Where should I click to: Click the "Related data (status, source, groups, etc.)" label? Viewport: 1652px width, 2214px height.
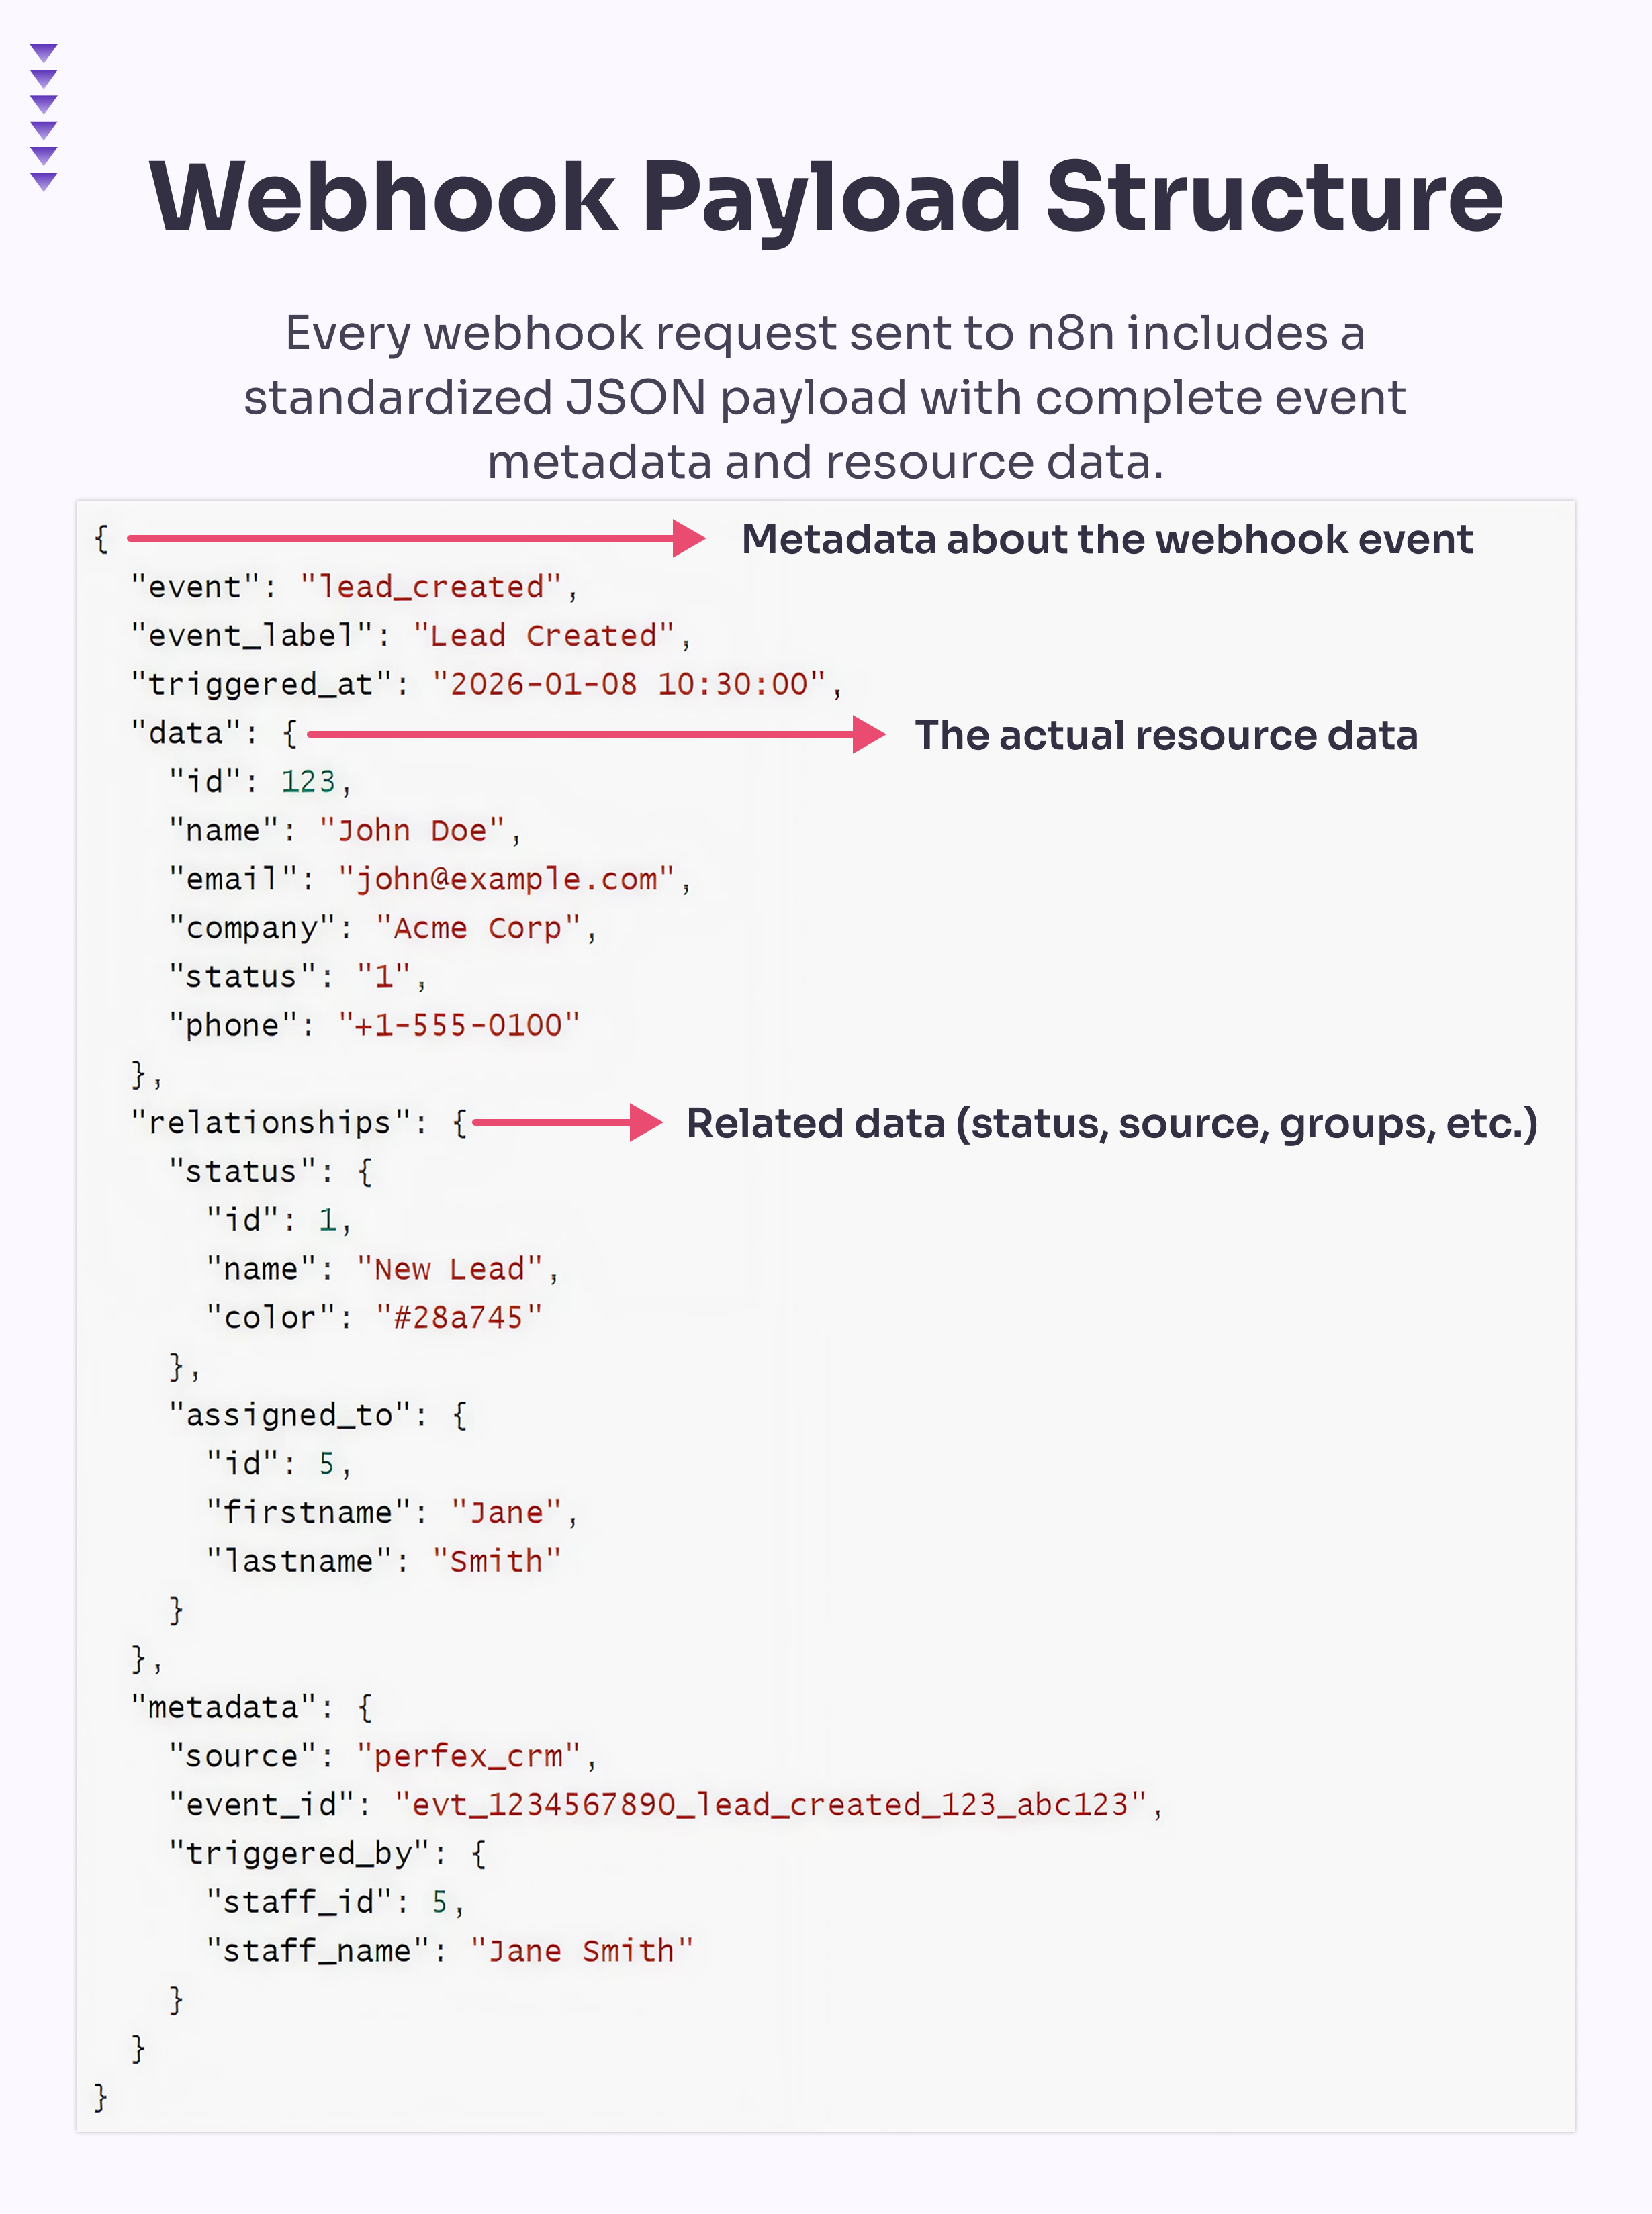pyautogui.click(x=1112, y=1124)
